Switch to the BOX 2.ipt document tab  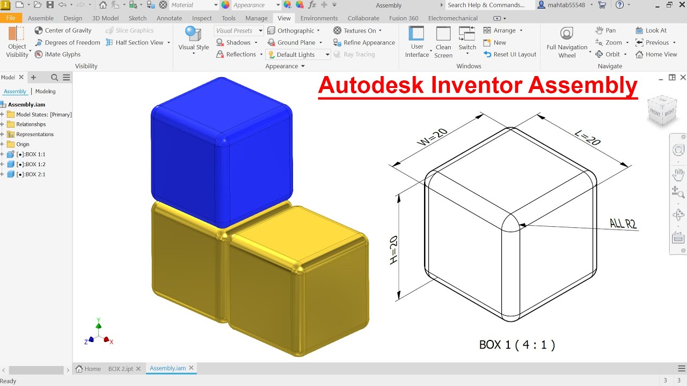coord(121,368)
